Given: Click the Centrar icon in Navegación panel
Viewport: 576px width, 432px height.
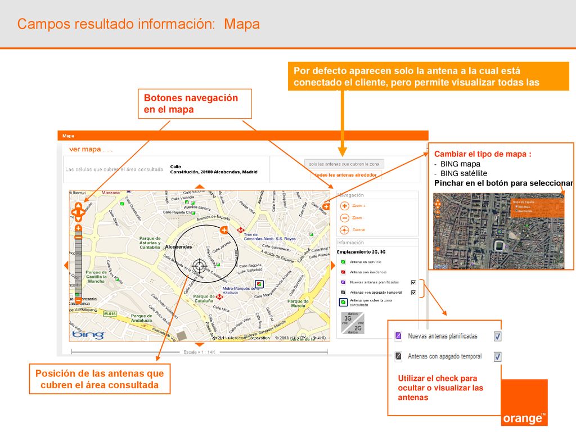Looking at the screenshot, I should tap(344, 230).
